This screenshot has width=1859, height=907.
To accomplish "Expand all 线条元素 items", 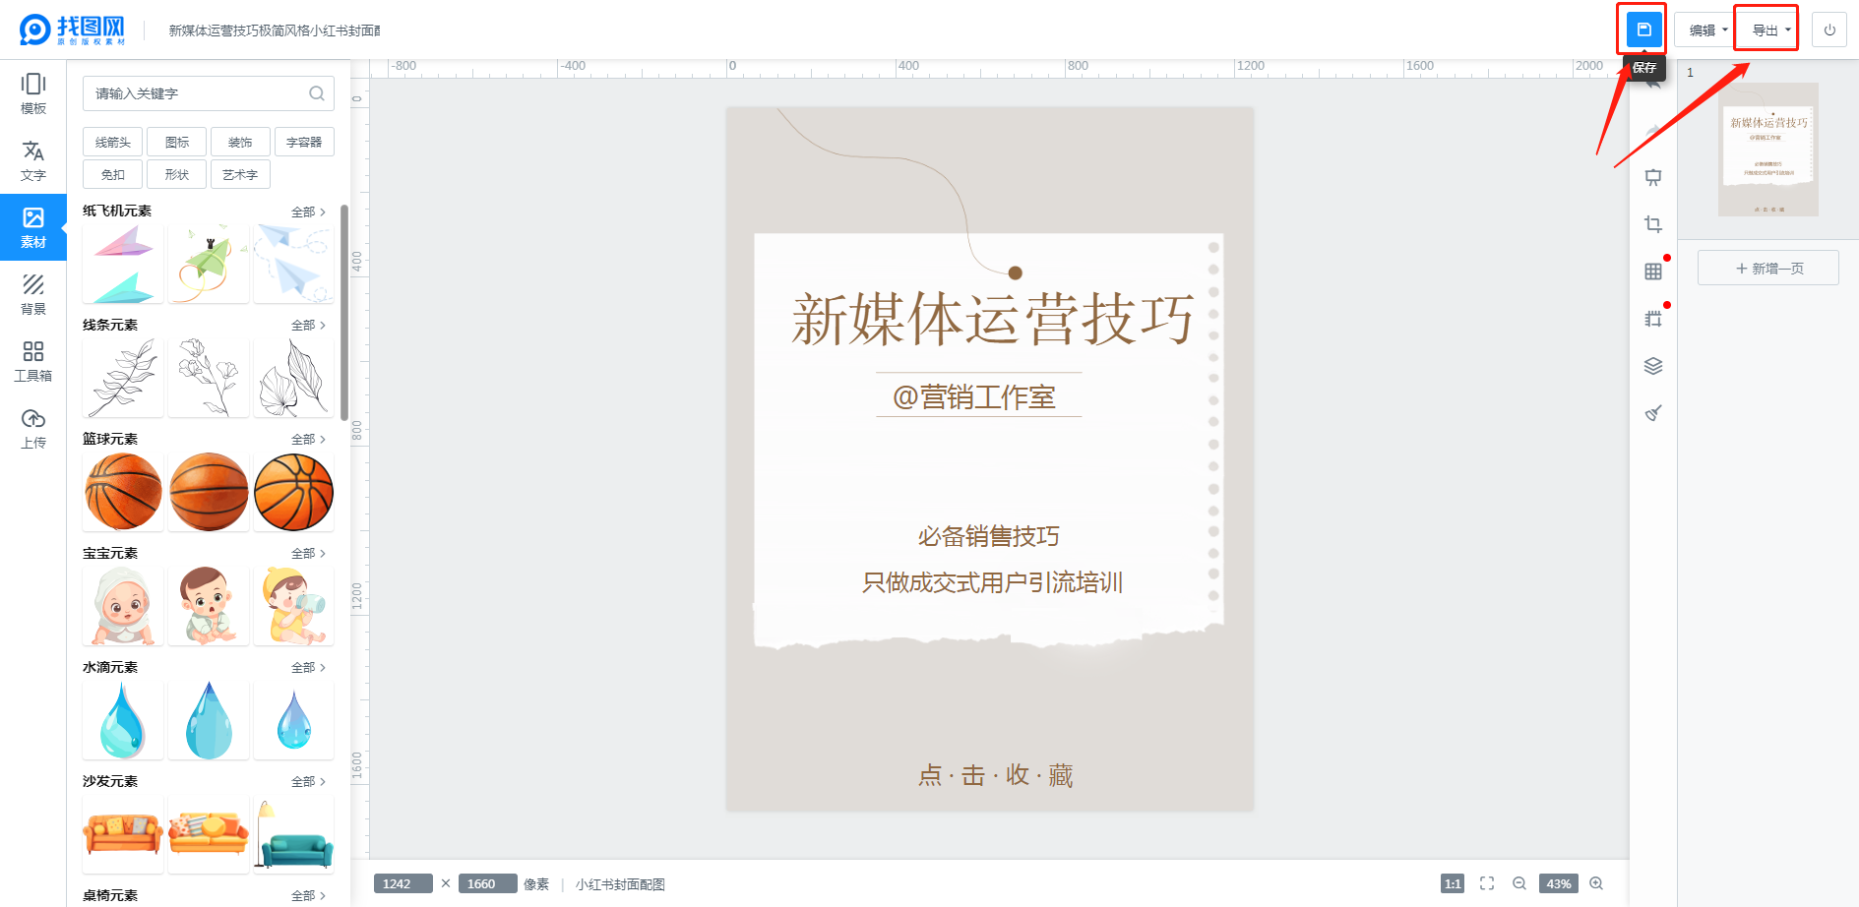I will pyautogui.click(x=308, y=326).
